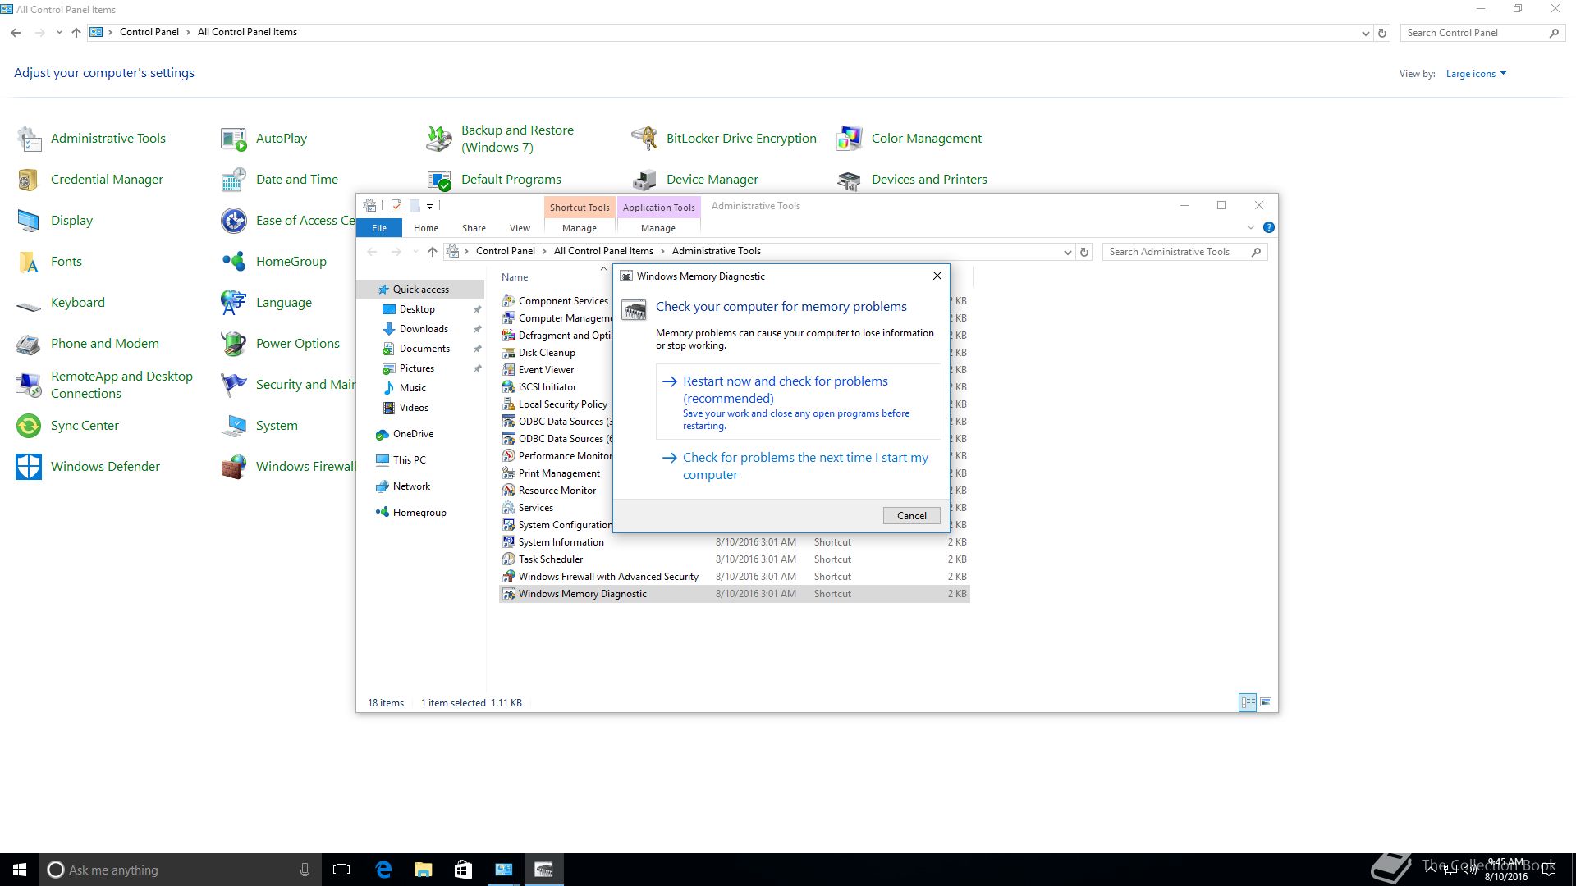Screen dimensions: 1576x886
Task: Open the File menu tab
Action: tap(379, 228)
